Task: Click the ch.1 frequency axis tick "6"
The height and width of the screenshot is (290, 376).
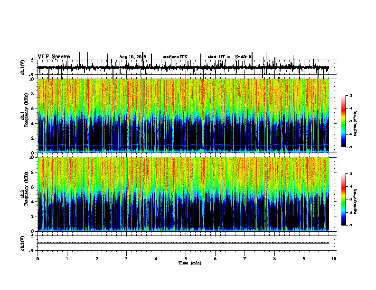Action: [x=33, y=109]
